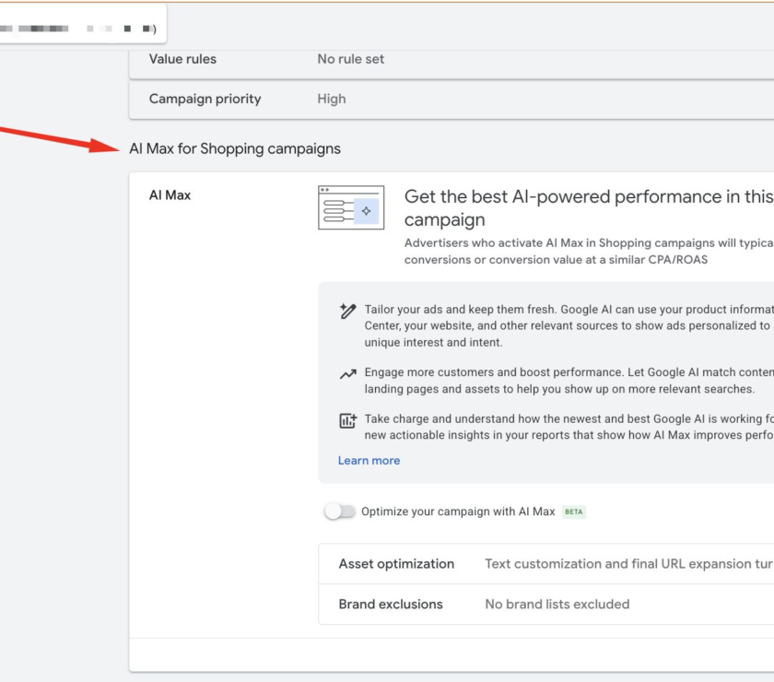The width and height of the screenshot is (774, 682).
Task: Click 'Get the best AI-powered performance' headline
Action: (x=589, y=208)
